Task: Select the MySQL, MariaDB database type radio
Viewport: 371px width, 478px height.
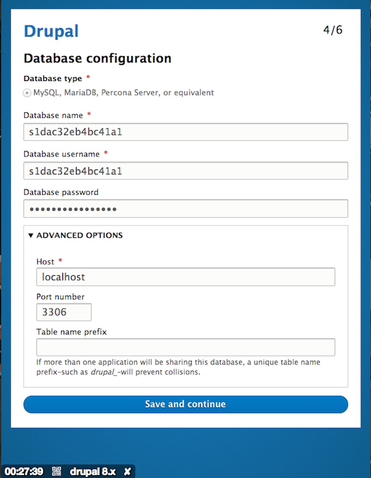Action: pyautogui.click(x=27, y=93)
